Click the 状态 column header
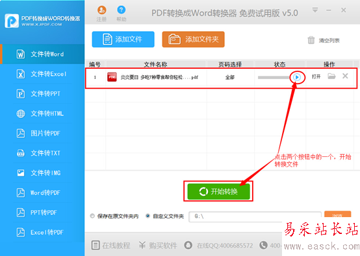The image size is (360, 256). [279, 64]
